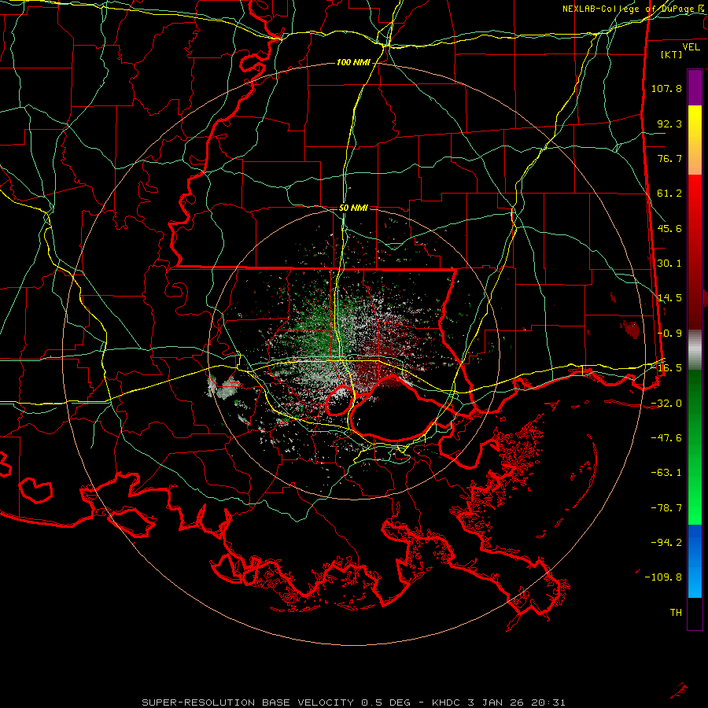Pick the black TH segment of color bar
The image size is (708, 708).
point(695,614)
